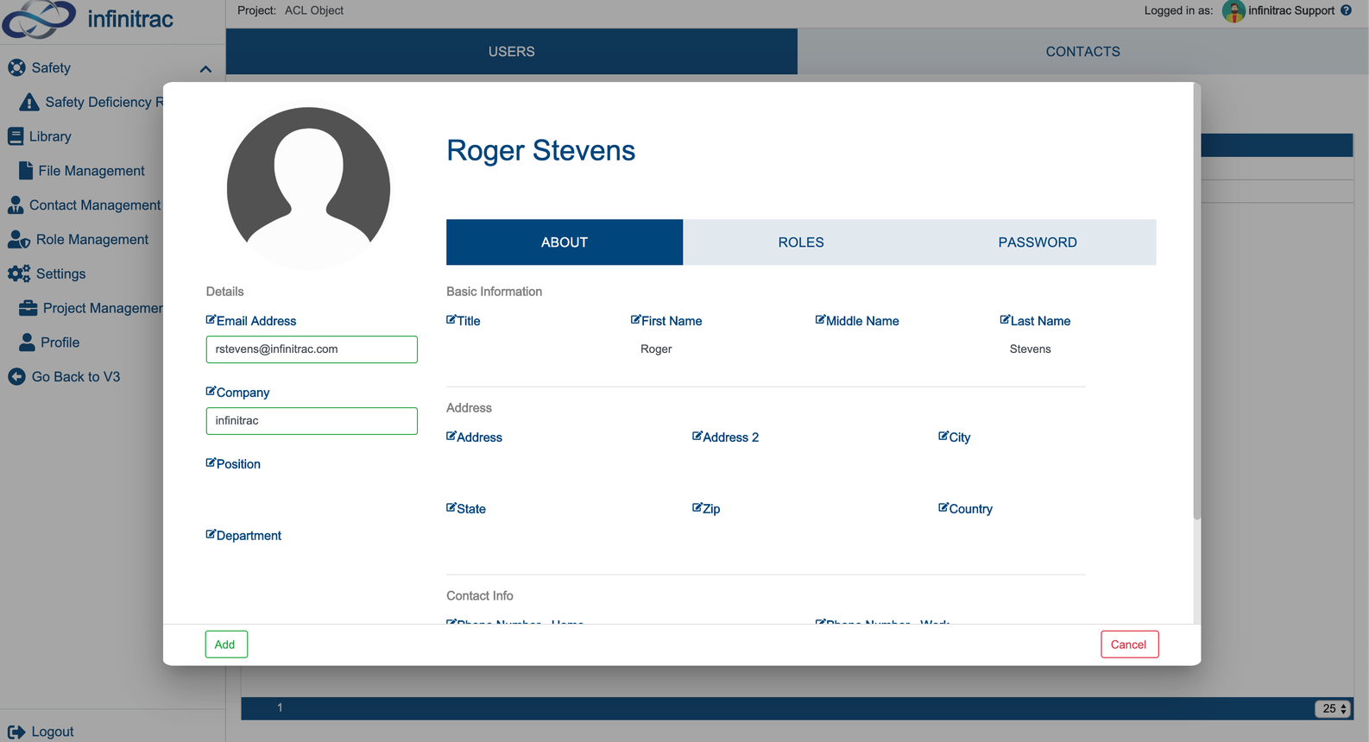Click the Company input field
This screenshot has width=1369, height=742.
(x=312, y=421)
